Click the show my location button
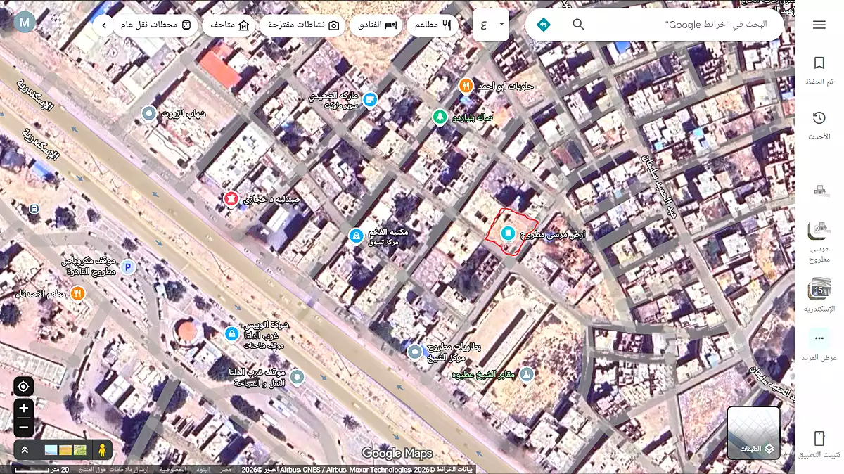844x474 pixels. (23, 387)
